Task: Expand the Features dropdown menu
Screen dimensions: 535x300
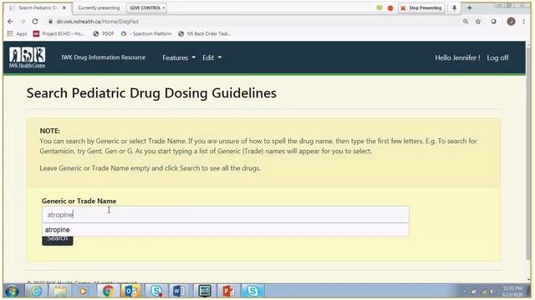Action: click(179, 57)
